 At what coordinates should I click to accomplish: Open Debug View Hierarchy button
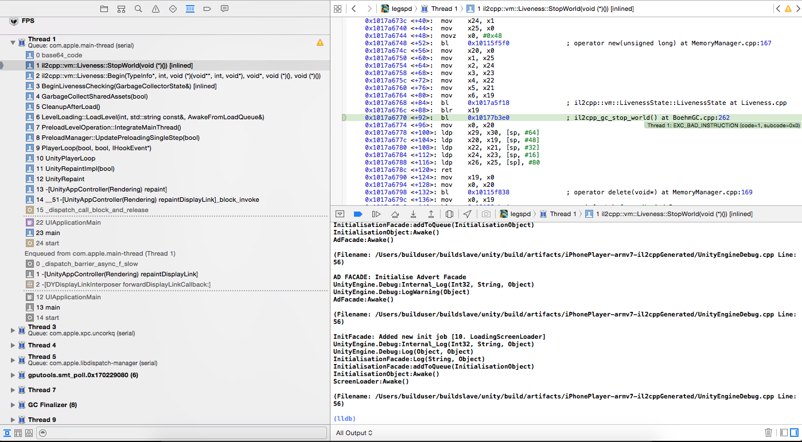coord(449,214)
